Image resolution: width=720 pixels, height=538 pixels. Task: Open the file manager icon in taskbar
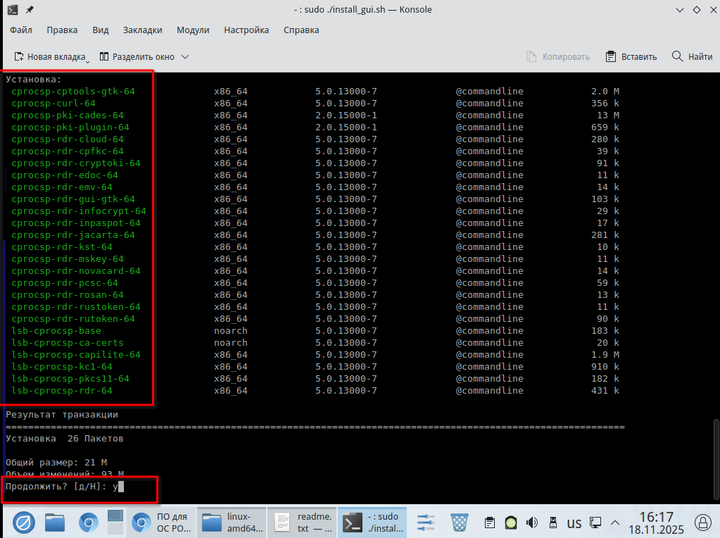point(56,522)
